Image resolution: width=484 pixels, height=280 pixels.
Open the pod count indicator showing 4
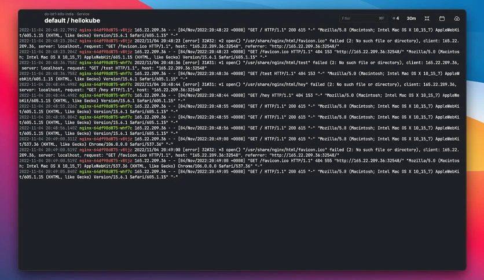point(396,19)
